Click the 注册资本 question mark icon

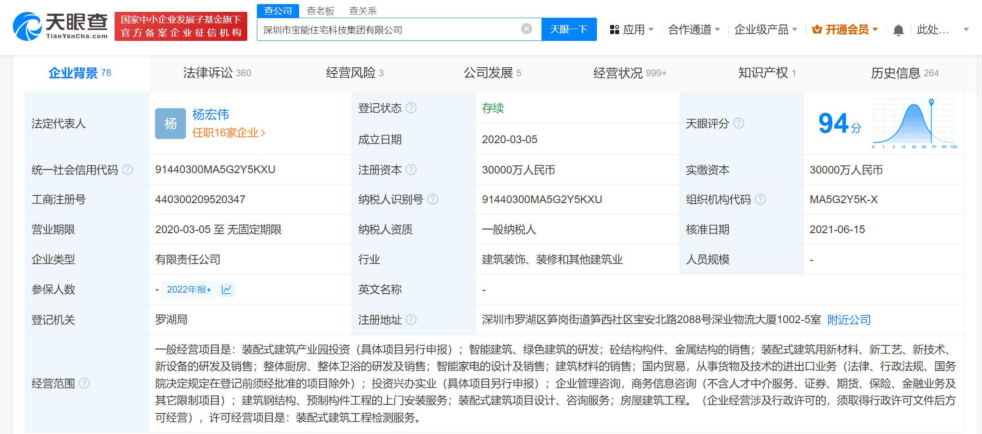(x=412, y=170)
